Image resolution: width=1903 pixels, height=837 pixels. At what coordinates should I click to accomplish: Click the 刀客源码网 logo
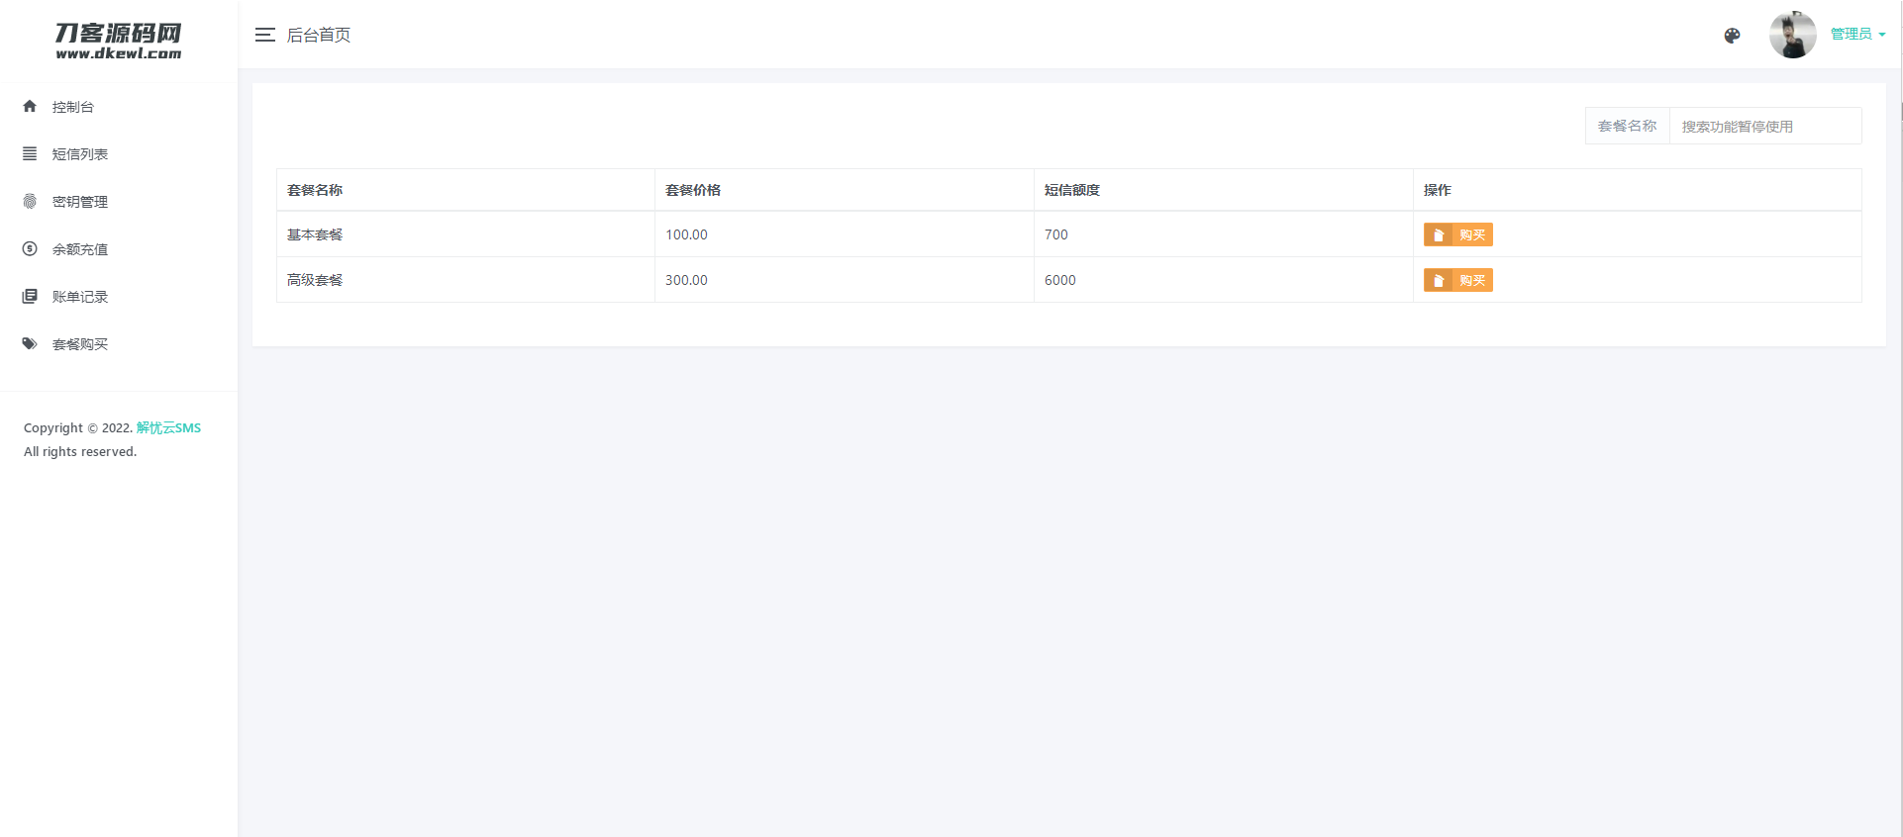pyautogui.click(x=118, y=41)
